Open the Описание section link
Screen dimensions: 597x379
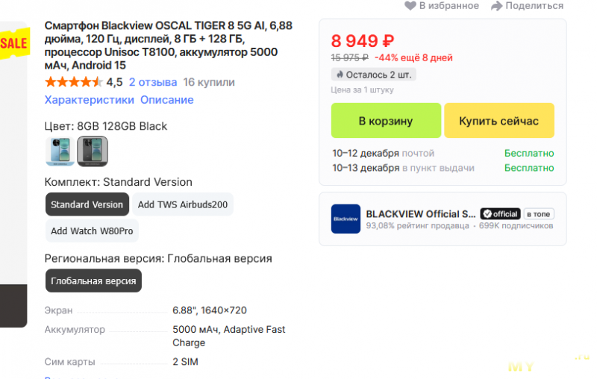click(166, 100)
